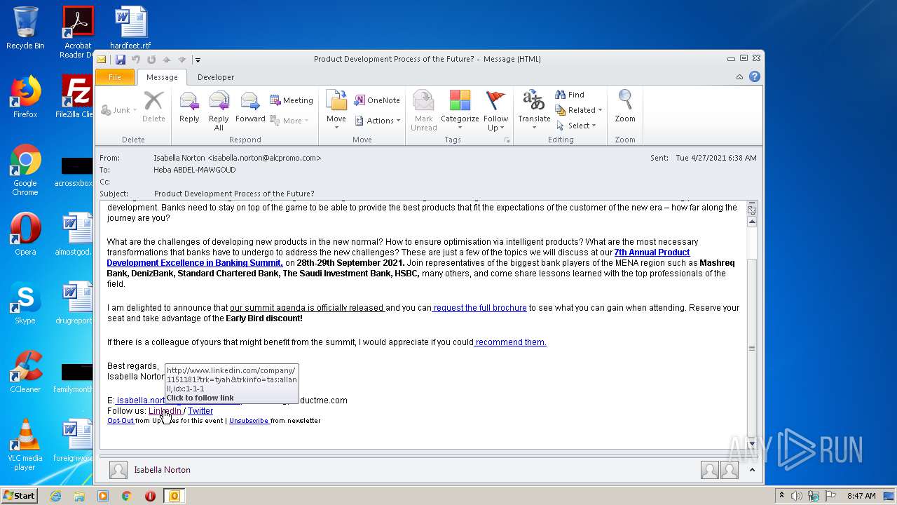Open Chrome from the taskbar
The width and height of the screenshot is (897, 505).
[x=126, y=496]
